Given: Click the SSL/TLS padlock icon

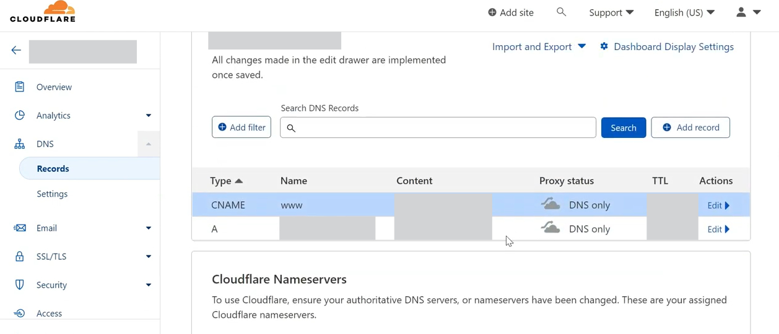Looking at the screenshot, I should click(20, 256).
